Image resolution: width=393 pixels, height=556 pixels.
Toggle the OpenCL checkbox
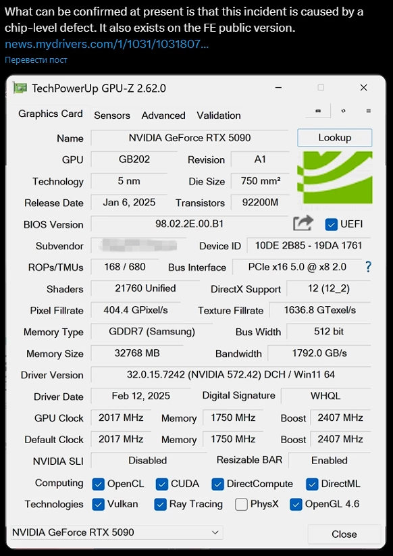click(x=98, y=484)
